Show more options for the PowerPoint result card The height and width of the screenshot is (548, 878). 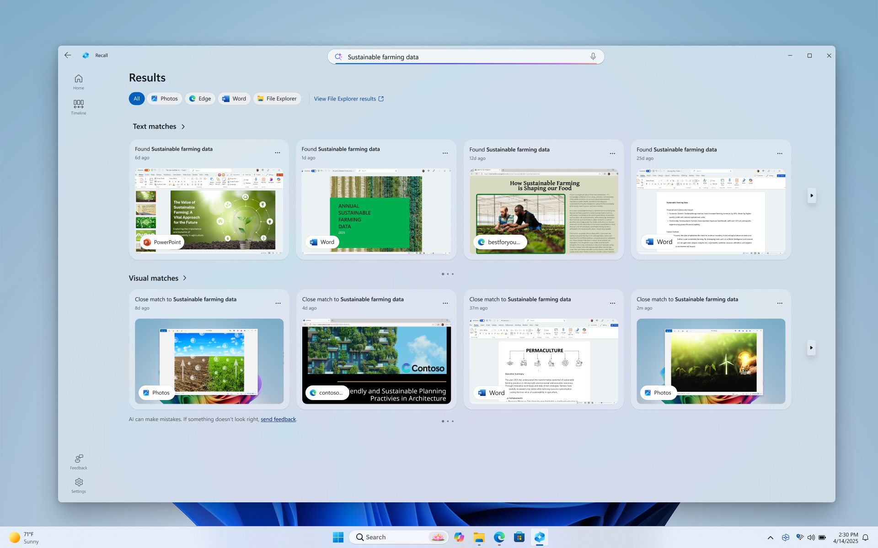click(278, 153)
